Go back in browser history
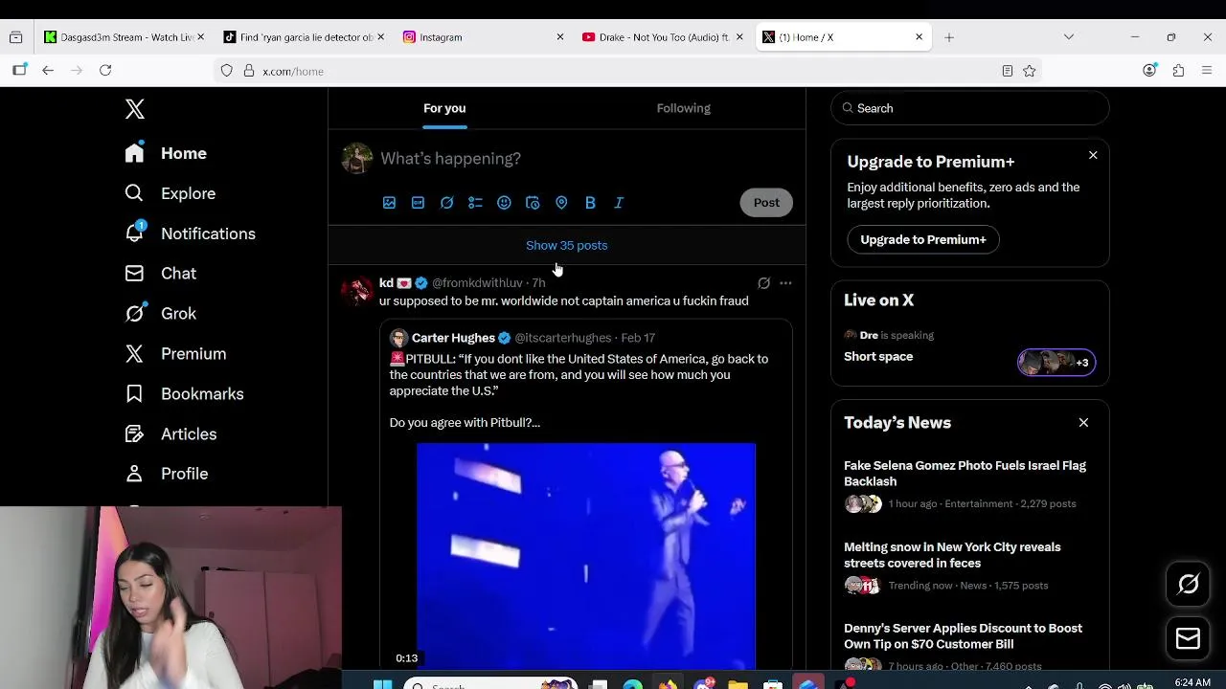The image size is (1226, 689). [48, 71]
